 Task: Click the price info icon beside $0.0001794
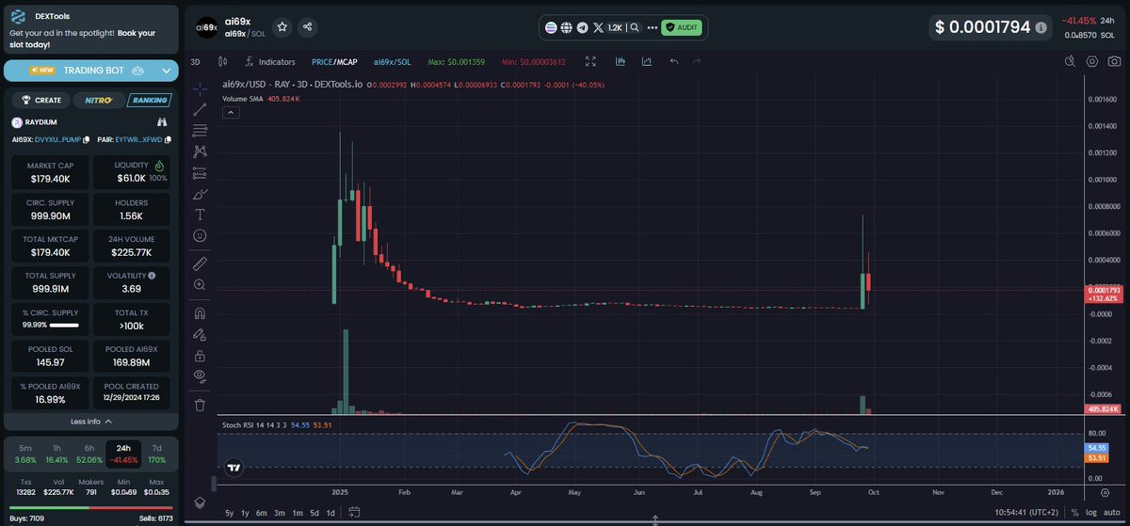pos(1041,28)
